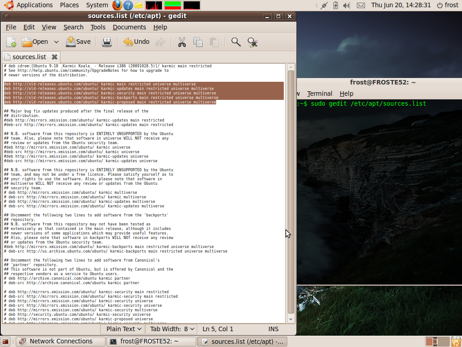The image size is (462, 347).
Task: Click the Ubuntu logo icon
Action: tap(9, 5)
